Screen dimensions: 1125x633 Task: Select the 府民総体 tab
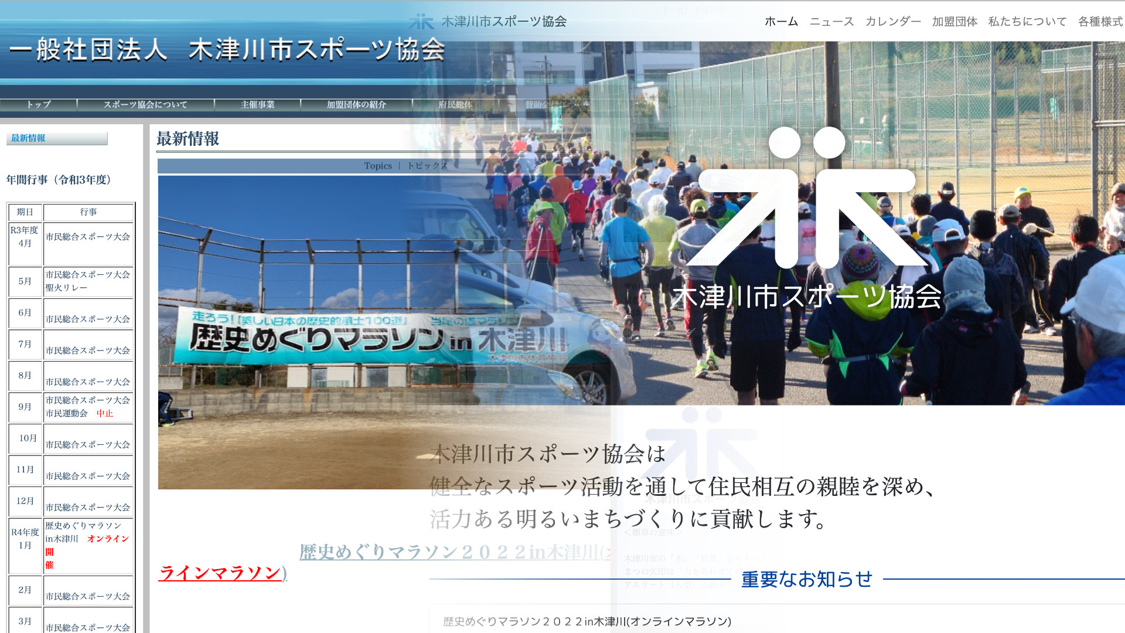point(455,105)
